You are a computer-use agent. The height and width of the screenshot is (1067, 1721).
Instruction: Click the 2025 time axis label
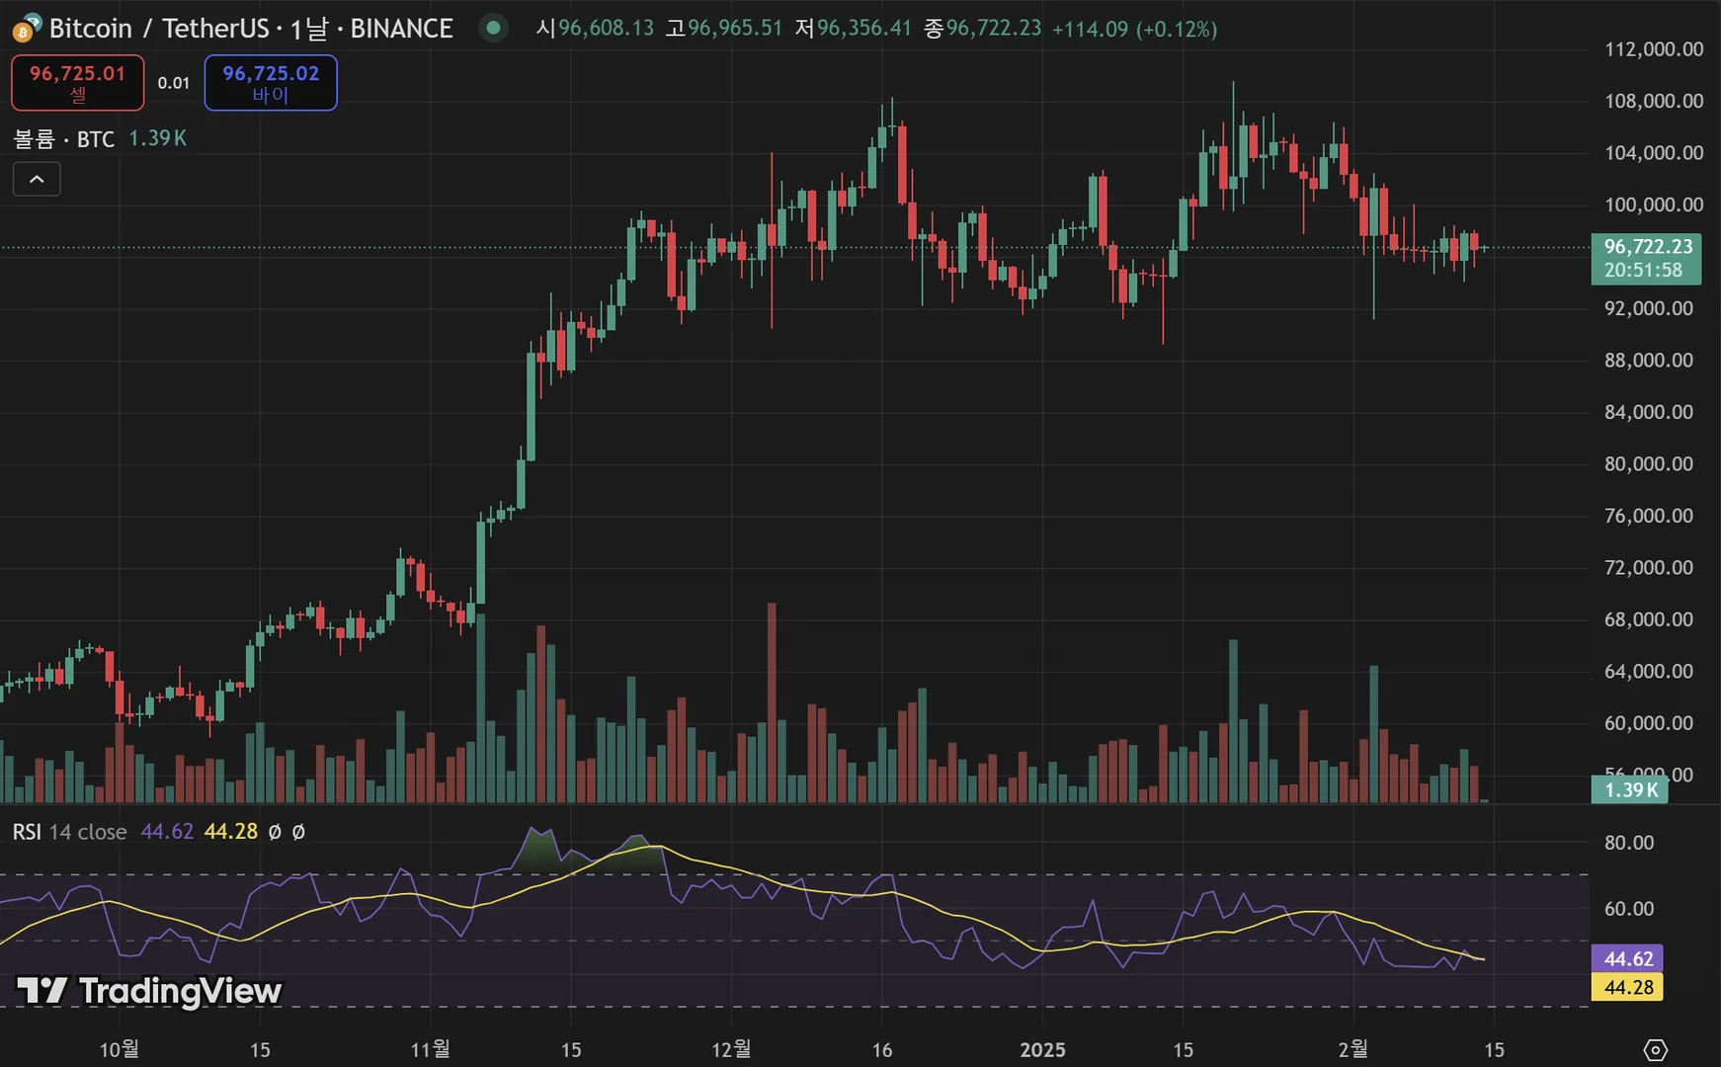(1042, 1050)
